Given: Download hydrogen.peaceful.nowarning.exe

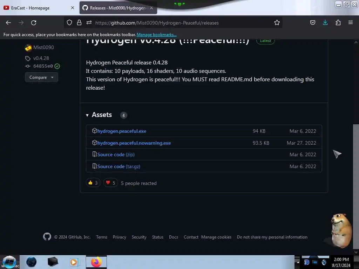Looking at the screenshot, I should pyautogui.click(x=134, y=143).
